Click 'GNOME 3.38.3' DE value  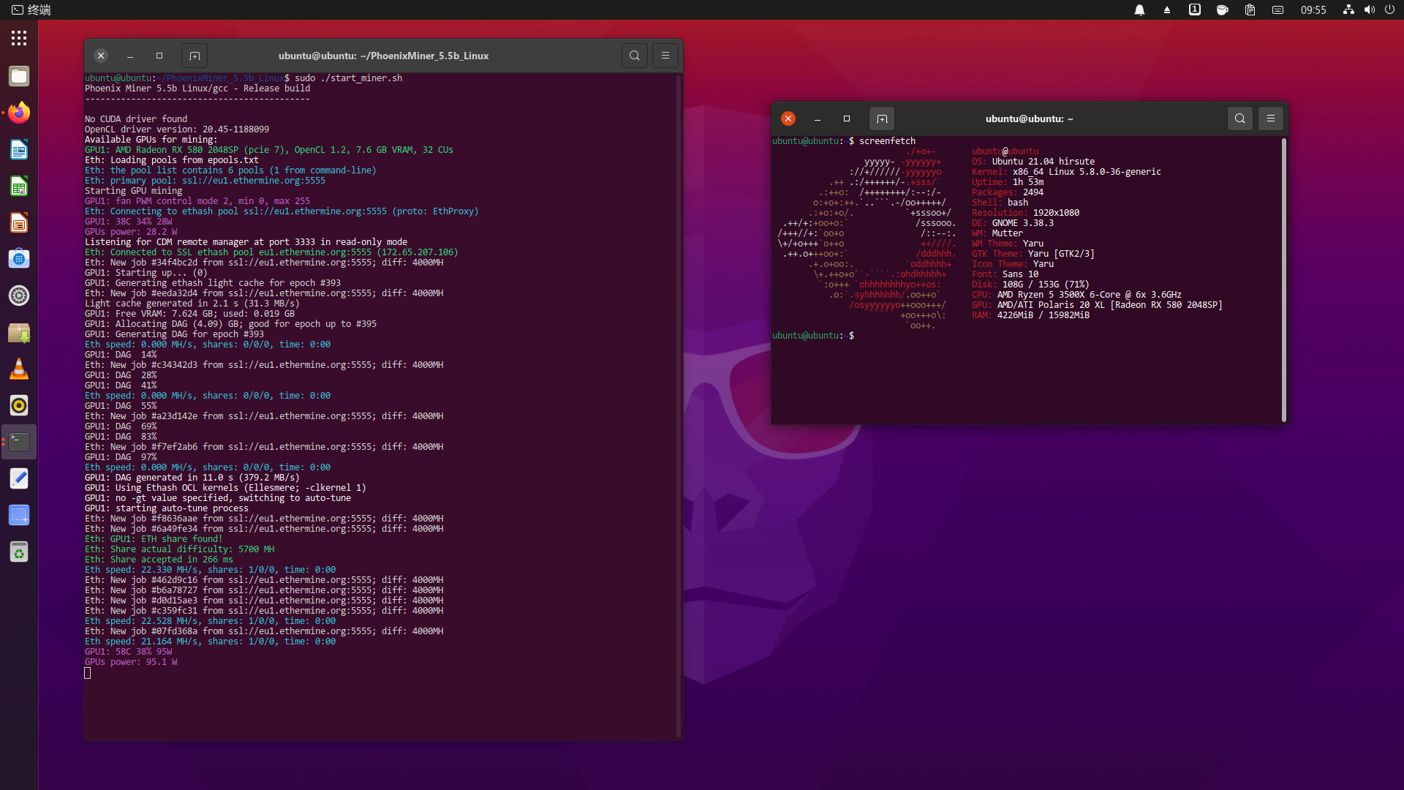[x=1023, y=223]
